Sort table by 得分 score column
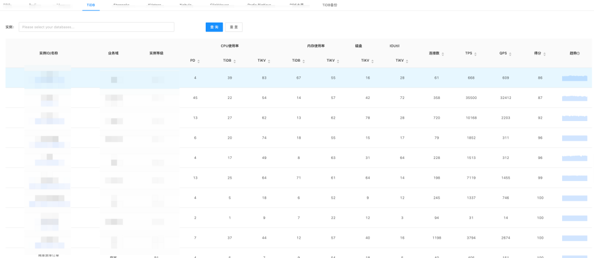The width and height of the screenshot is (594, 258). pos(545,54)
